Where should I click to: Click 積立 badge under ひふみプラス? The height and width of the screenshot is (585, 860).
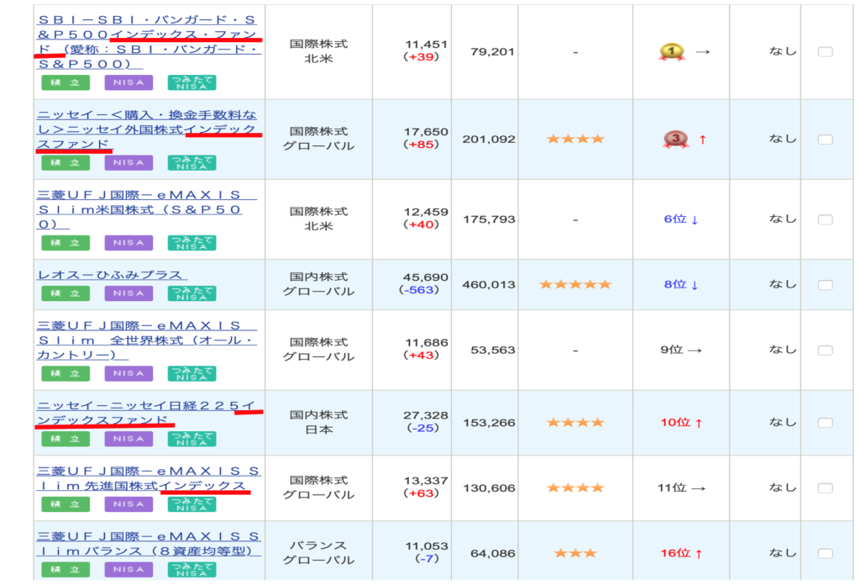[x=66, y=293]
